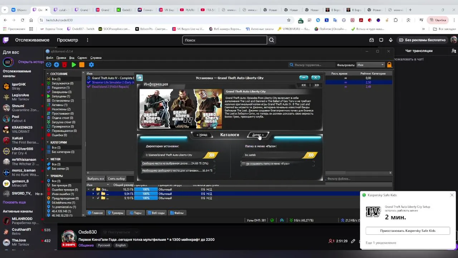
Task: Toggle checkbox for the 9,04 ГБ file row
Action: pos(98,194)
